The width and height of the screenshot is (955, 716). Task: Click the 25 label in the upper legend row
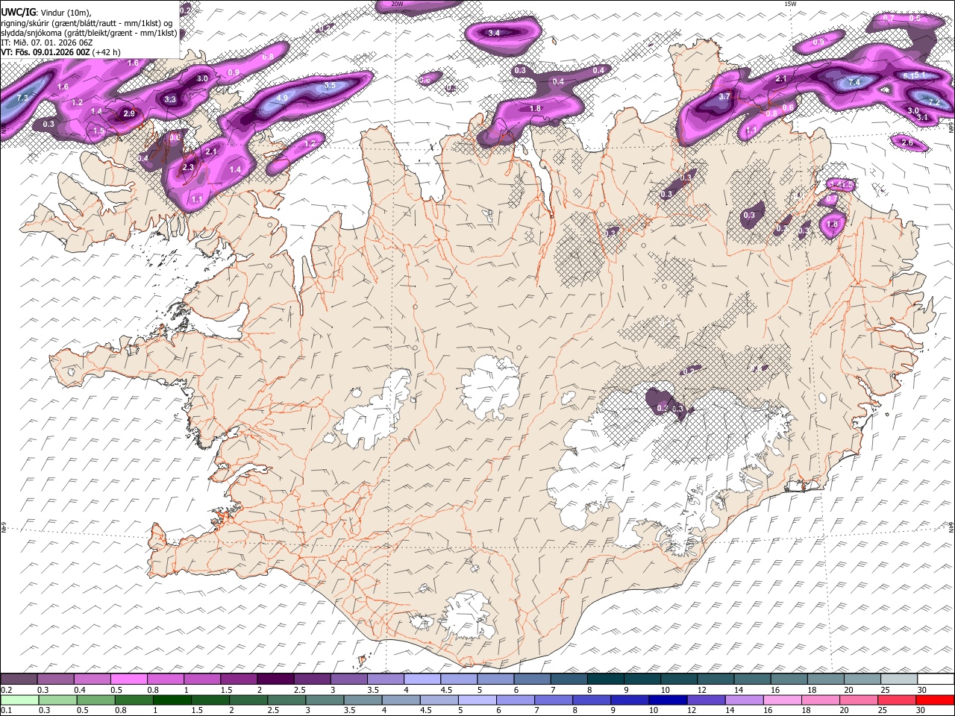tap(886, 690)
